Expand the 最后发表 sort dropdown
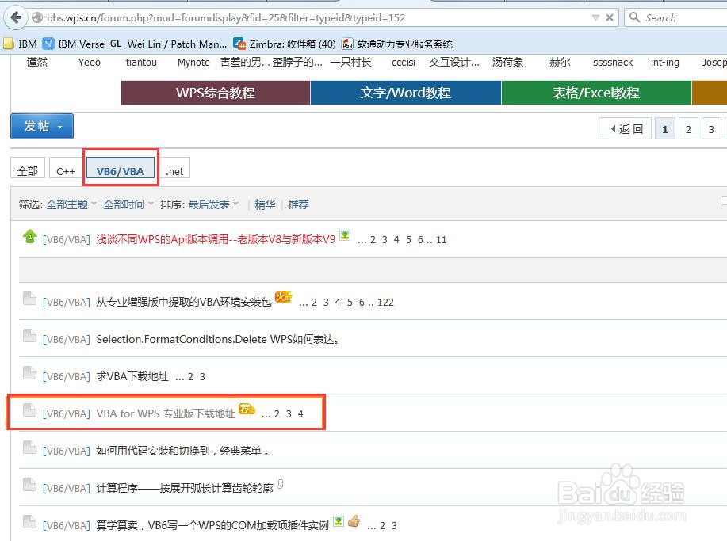727x541 pixels. [212, 204]
